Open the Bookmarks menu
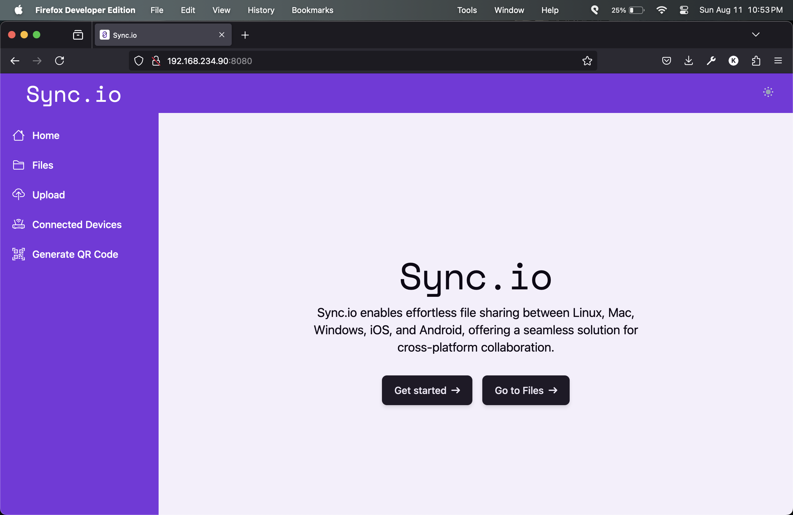Screen dimensions: 793x515 312,10
